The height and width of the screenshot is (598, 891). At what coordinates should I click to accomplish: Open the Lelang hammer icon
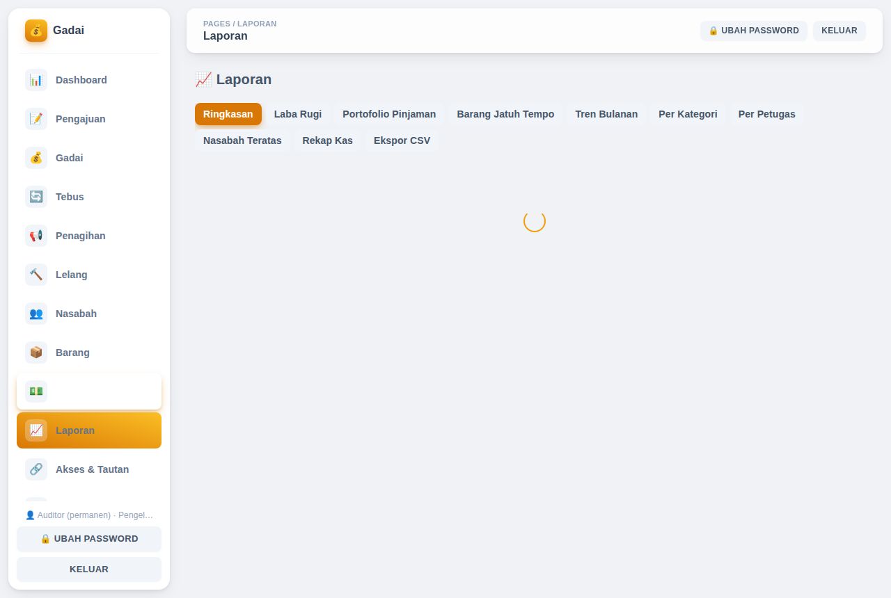click(36, 275)
